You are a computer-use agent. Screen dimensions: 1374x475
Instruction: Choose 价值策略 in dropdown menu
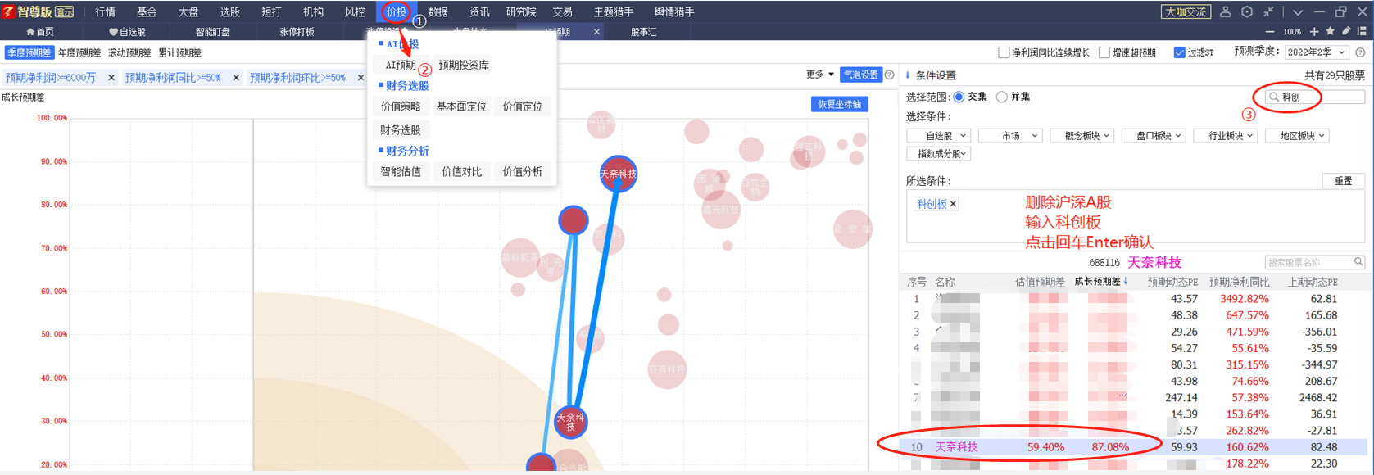(401, 106)
